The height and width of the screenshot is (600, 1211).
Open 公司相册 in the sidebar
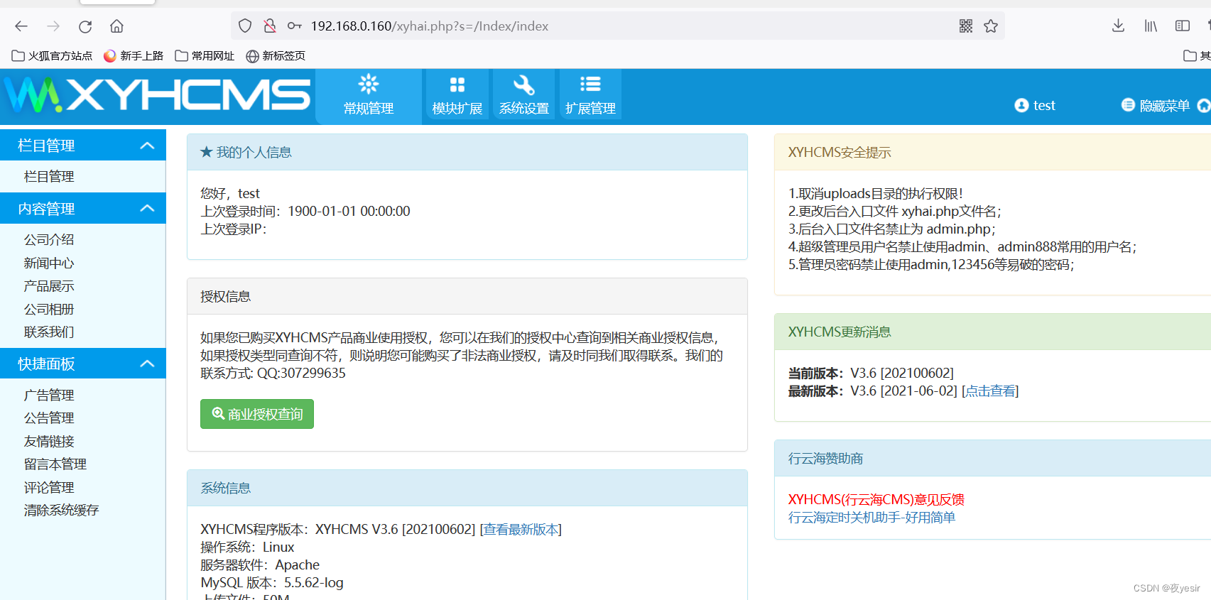click(x=49, y=310)
